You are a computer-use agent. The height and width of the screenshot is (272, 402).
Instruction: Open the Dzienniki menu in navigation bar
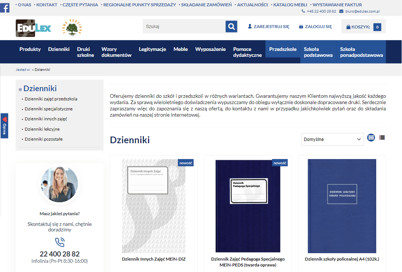click(59, 49)
